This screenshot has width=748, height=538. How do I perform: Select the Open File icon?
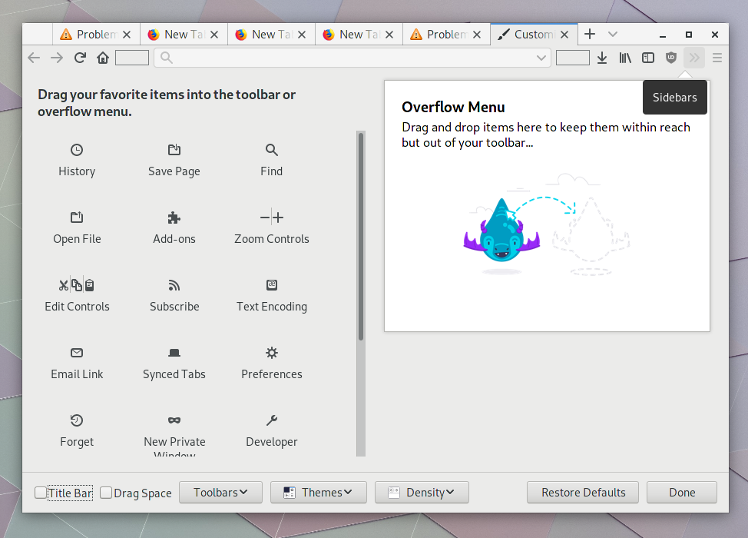click(77, 218)
